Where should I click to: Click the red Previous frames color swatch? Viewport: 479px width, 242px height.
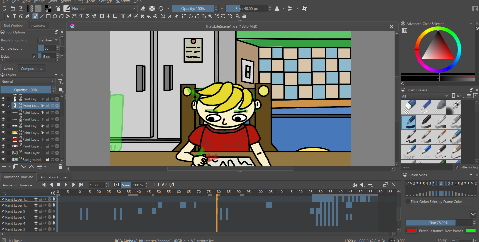[411, 231]
